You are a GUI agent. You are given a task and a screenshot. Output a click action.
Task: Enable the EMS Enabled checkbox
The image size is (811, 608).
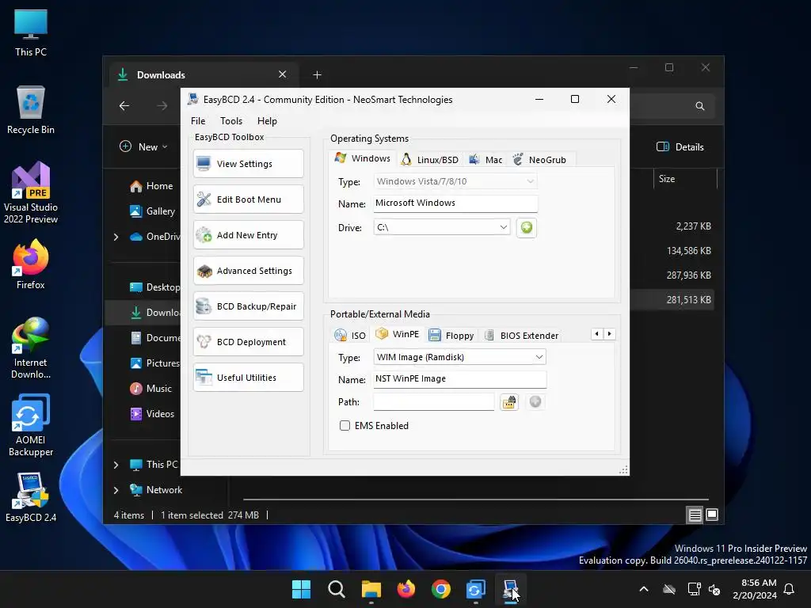pos(345,425)
